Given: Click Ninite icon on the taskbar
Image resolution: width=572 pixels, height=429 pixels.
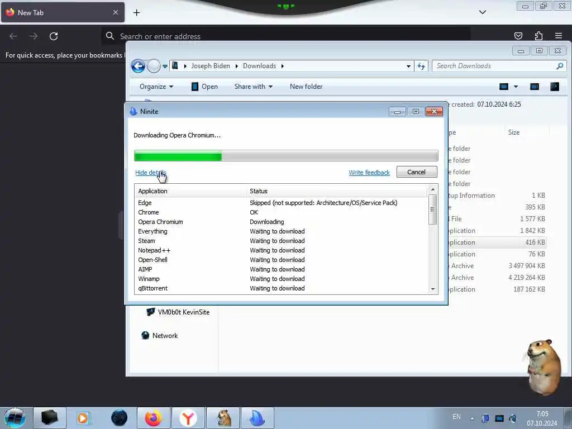Looking at the screenshot, I should click(258, 418).
